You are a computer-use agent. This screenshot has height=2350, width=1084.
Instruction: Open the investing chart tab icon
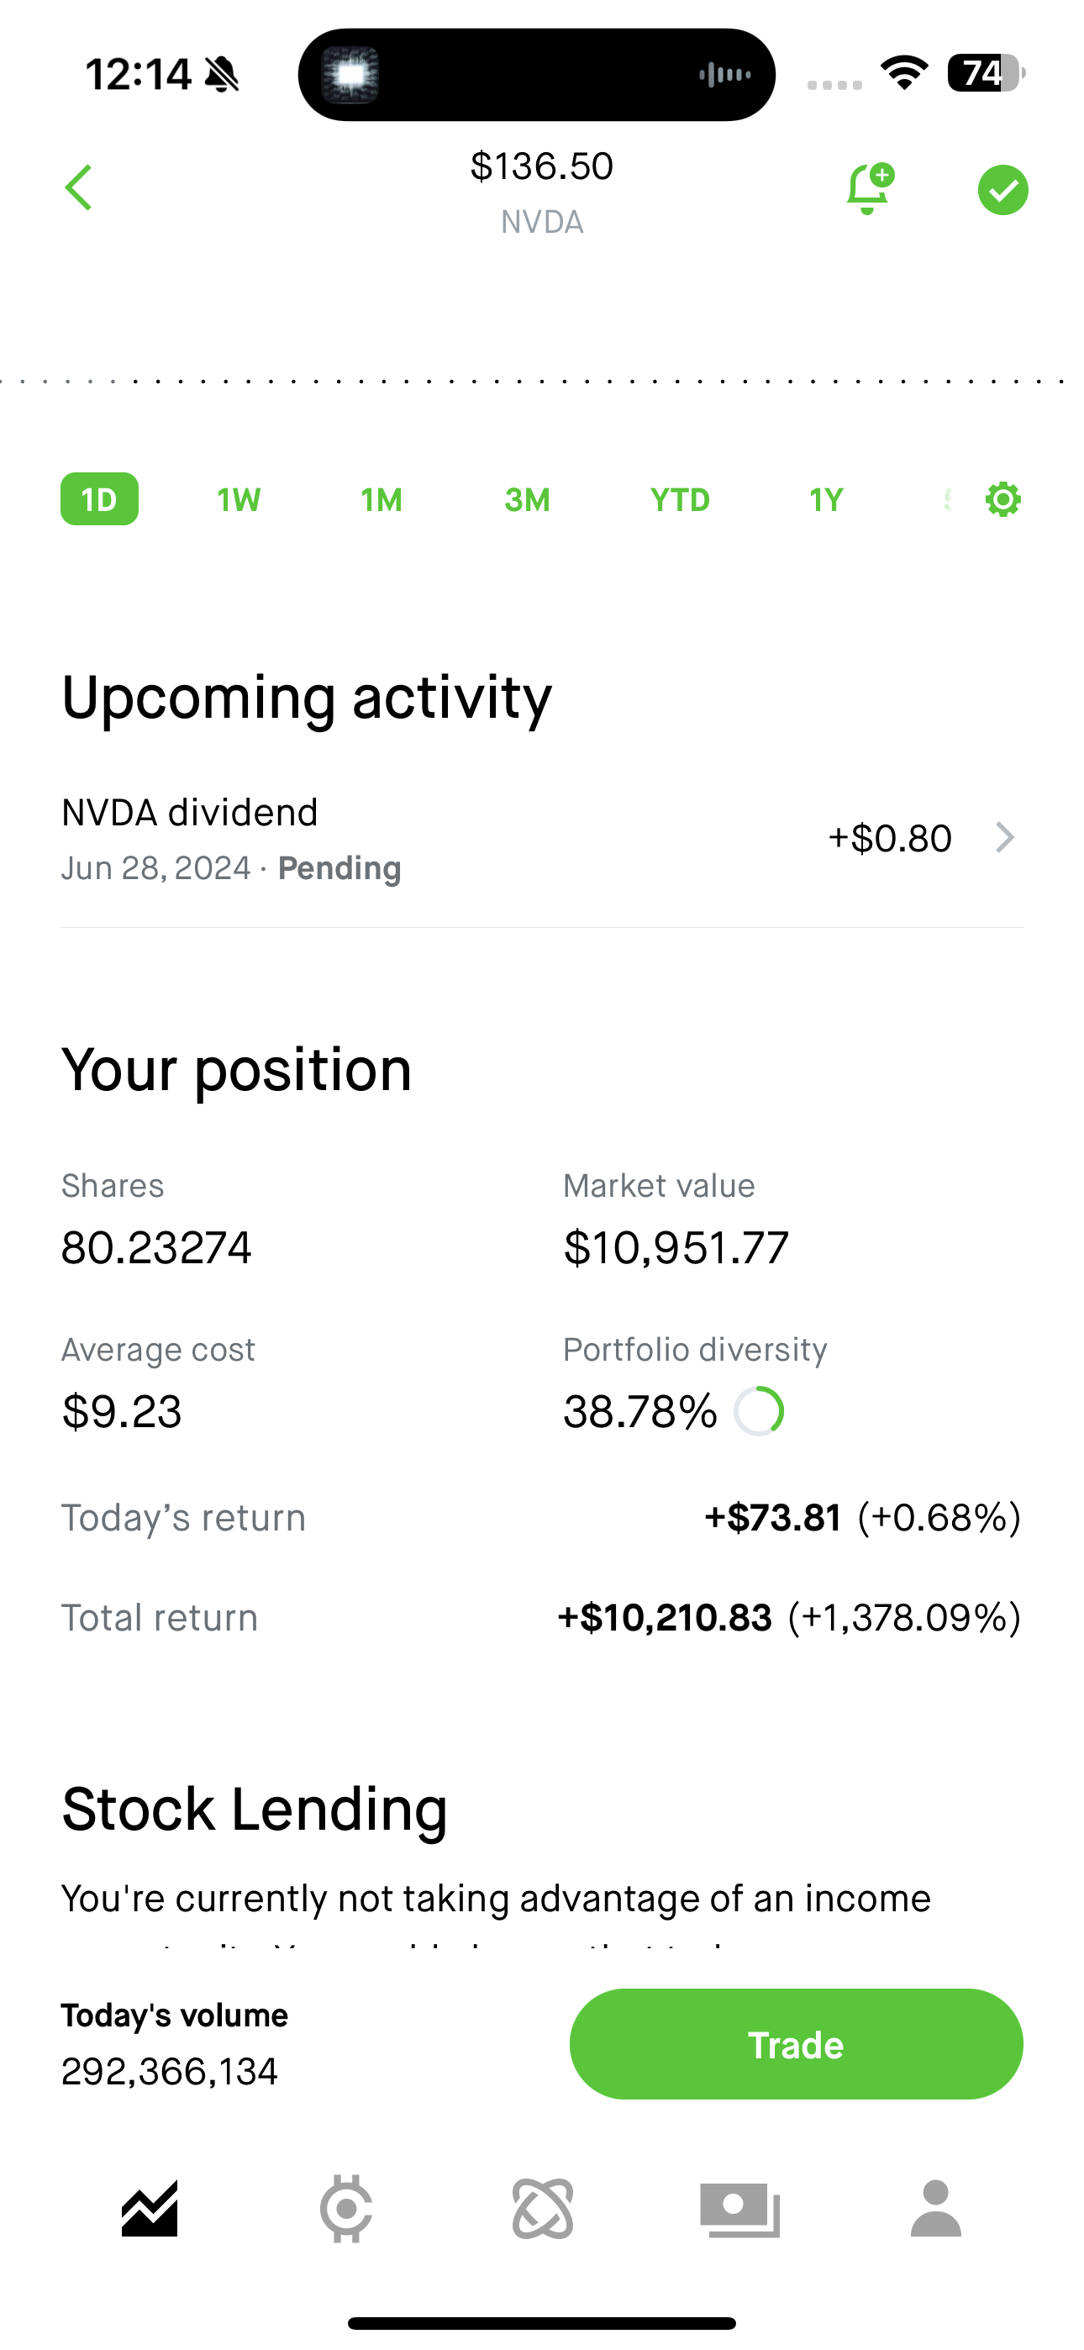click(150, 2209)
